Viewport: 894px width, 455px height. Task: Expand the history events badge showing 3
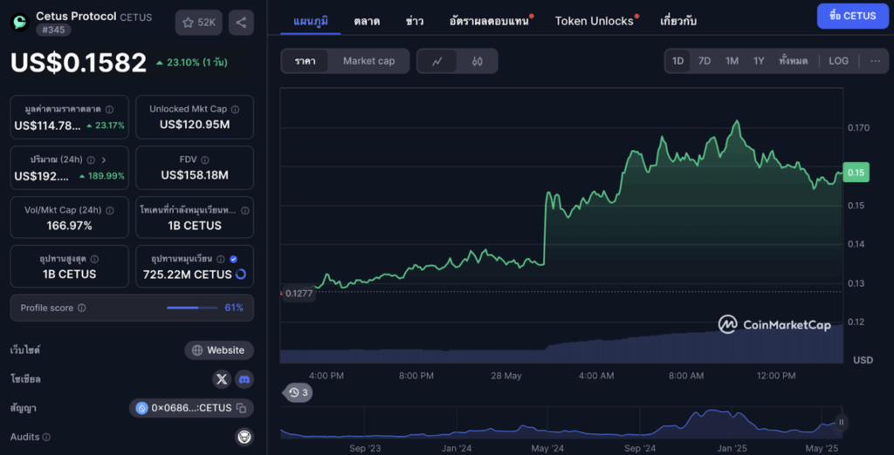click(299, 392)
